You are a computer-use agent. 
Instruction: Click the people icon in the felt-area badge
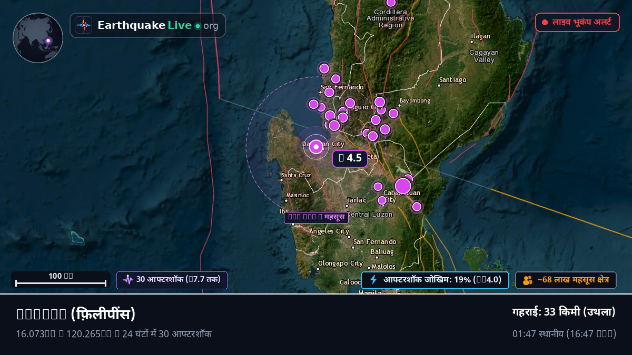[527, 280]
